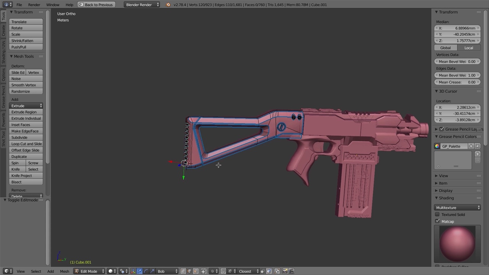Enable the translate manipulator arrow icon
This screenshot has height=275, width=489.
coord(139,271)
